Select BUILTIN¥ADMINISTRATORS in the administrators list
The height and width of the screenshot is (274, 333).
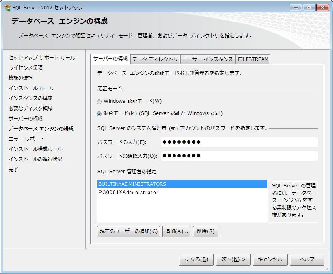(130, 184)
